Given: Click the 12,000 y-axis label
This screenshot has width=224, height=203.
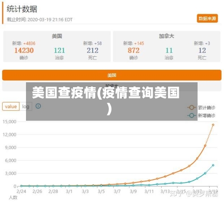Looking at the screenshot, I should pos(9,135).
